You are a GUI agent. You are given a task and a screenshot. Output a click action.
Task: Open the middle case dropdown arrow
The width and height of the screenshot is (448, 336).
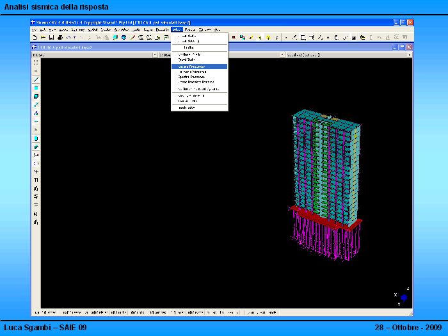pyautogui.click(x=282, y=55)
